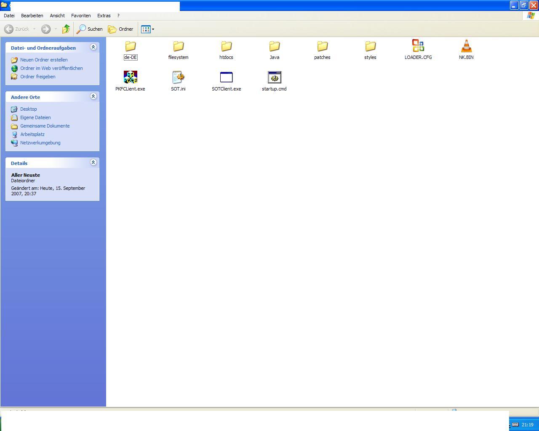
Task: Select the LOADER.CFG file icon
Action: (x=418, y=46)
